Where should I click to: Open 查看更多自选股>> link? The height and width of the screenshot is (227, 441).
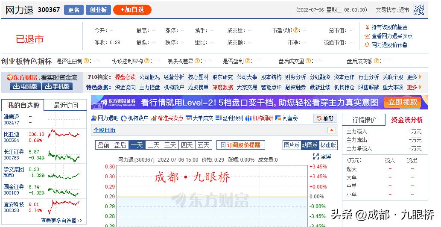pyautogui.click(x=61, y=221)
